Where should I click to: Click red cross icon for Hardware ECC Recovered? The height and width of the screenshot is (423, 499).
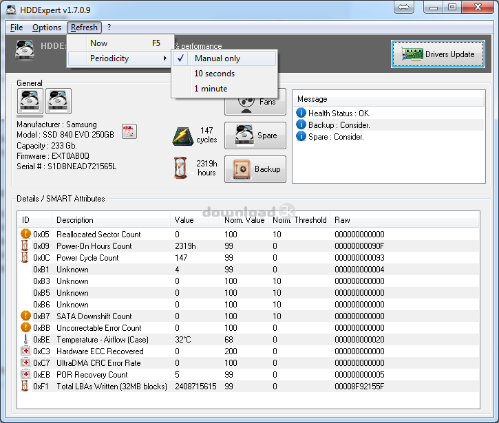[26, 351]
